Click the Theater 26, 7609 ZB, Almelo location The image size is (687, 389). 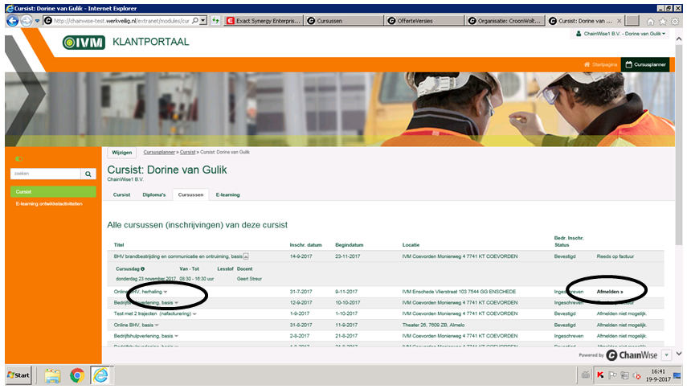(433, 325)
